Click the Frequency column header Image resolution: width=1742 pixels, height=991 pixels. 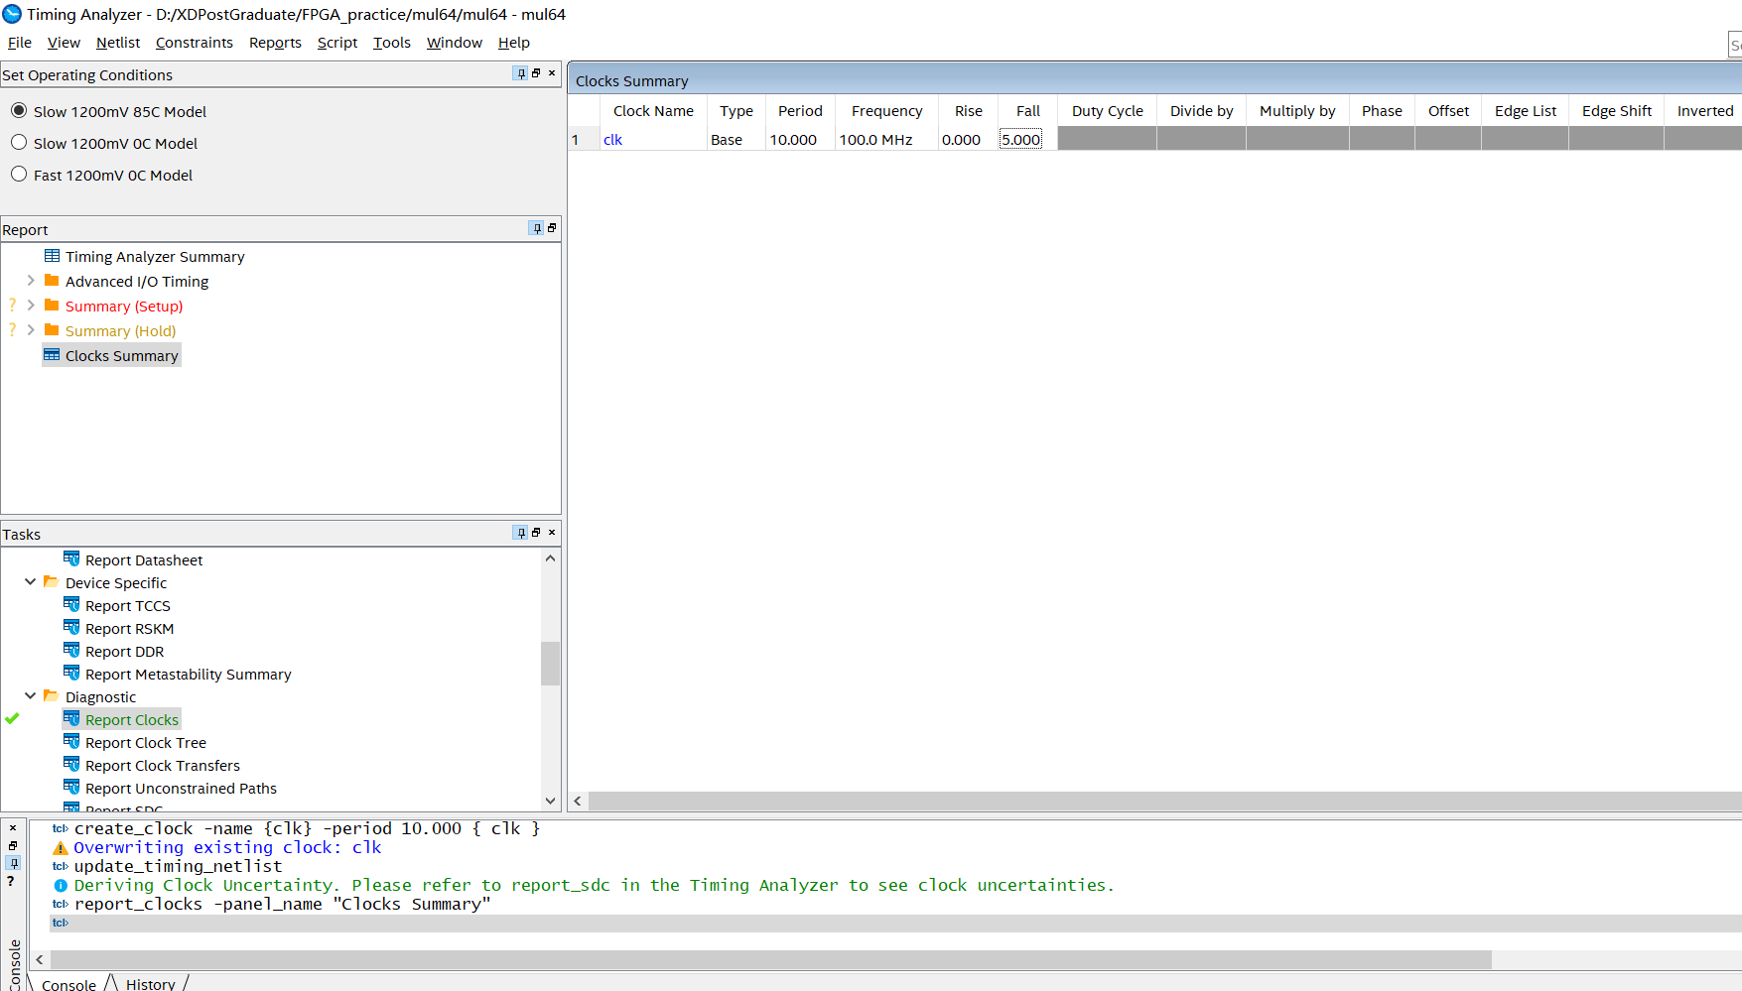tap(886, 111)
